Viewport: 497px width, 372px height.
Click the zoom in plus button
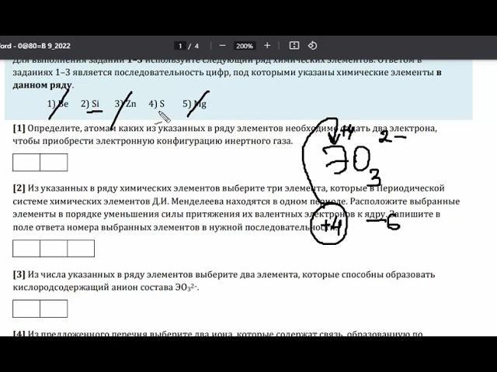[267, 46]
